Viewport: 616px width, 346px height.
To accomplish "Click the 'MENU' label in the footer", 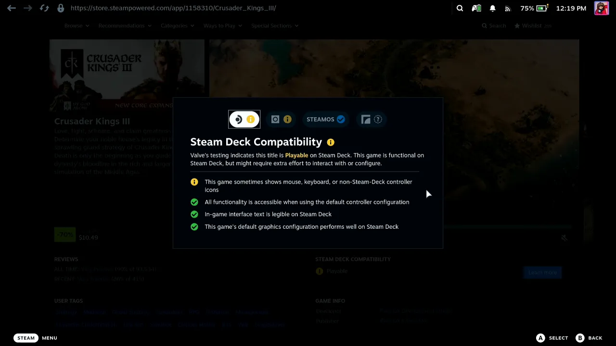I will pyautogui.click(x=50, y=338).
